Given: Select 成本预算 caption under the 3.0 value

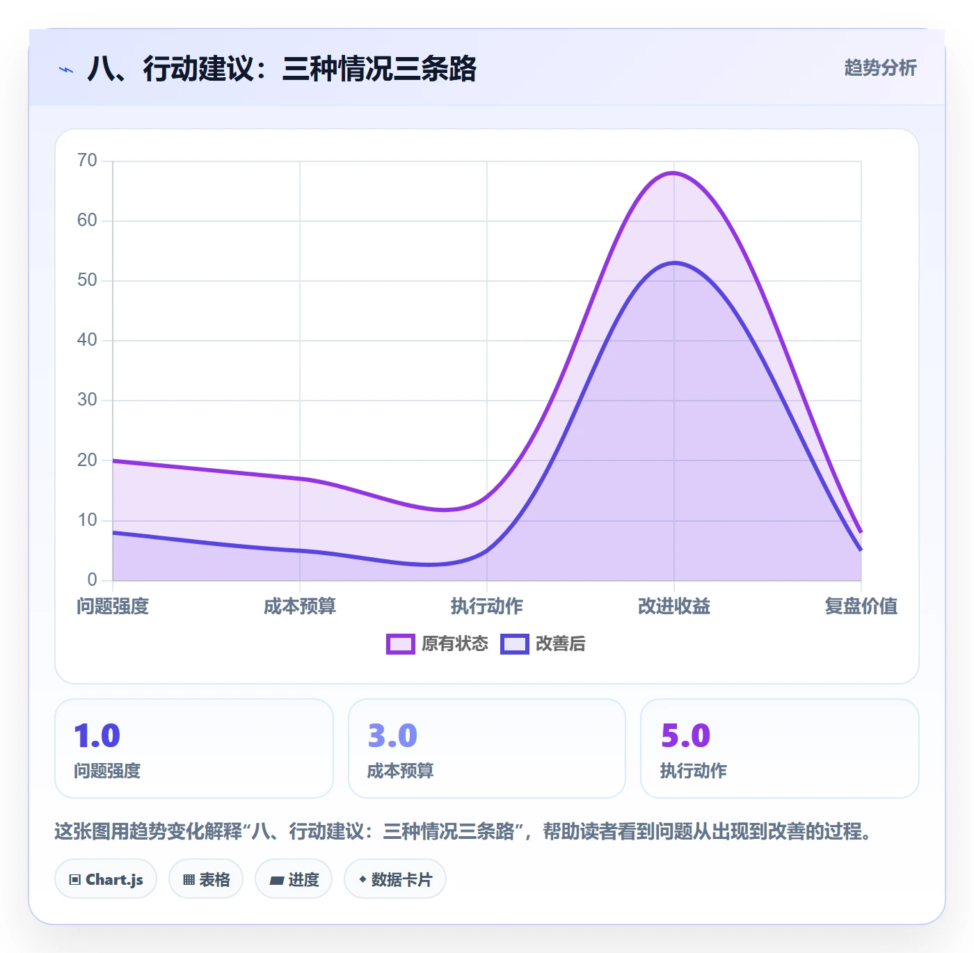Looking at the screenshot, I should [400, 771].
